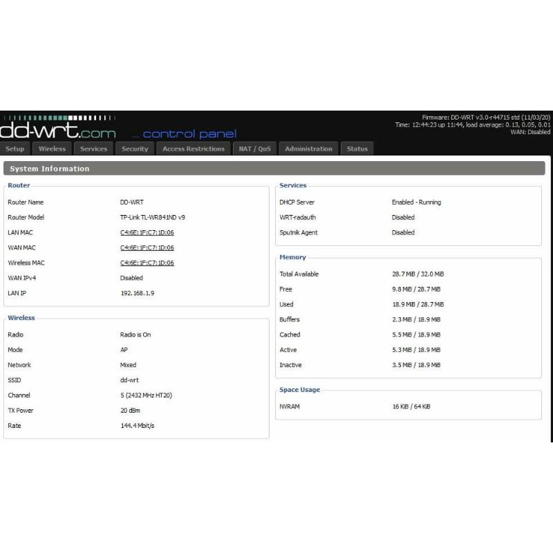Click the WAN MAC address link
The height and width of the screenshot is (553, 553).
pyautogui.click(x=147, y=247)
